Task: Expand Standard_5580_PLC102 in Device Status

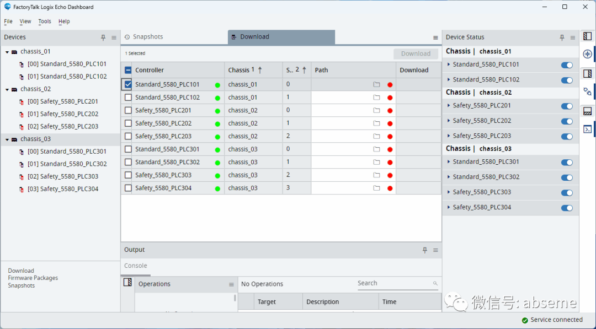Action: pyautogui.click(x=449, y=80)
